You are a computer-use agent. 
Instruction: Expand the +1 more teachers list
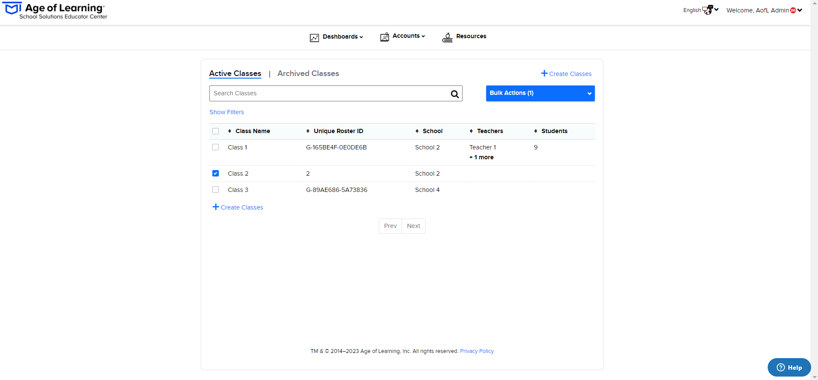pyautogui.click(x=481, y=157)
